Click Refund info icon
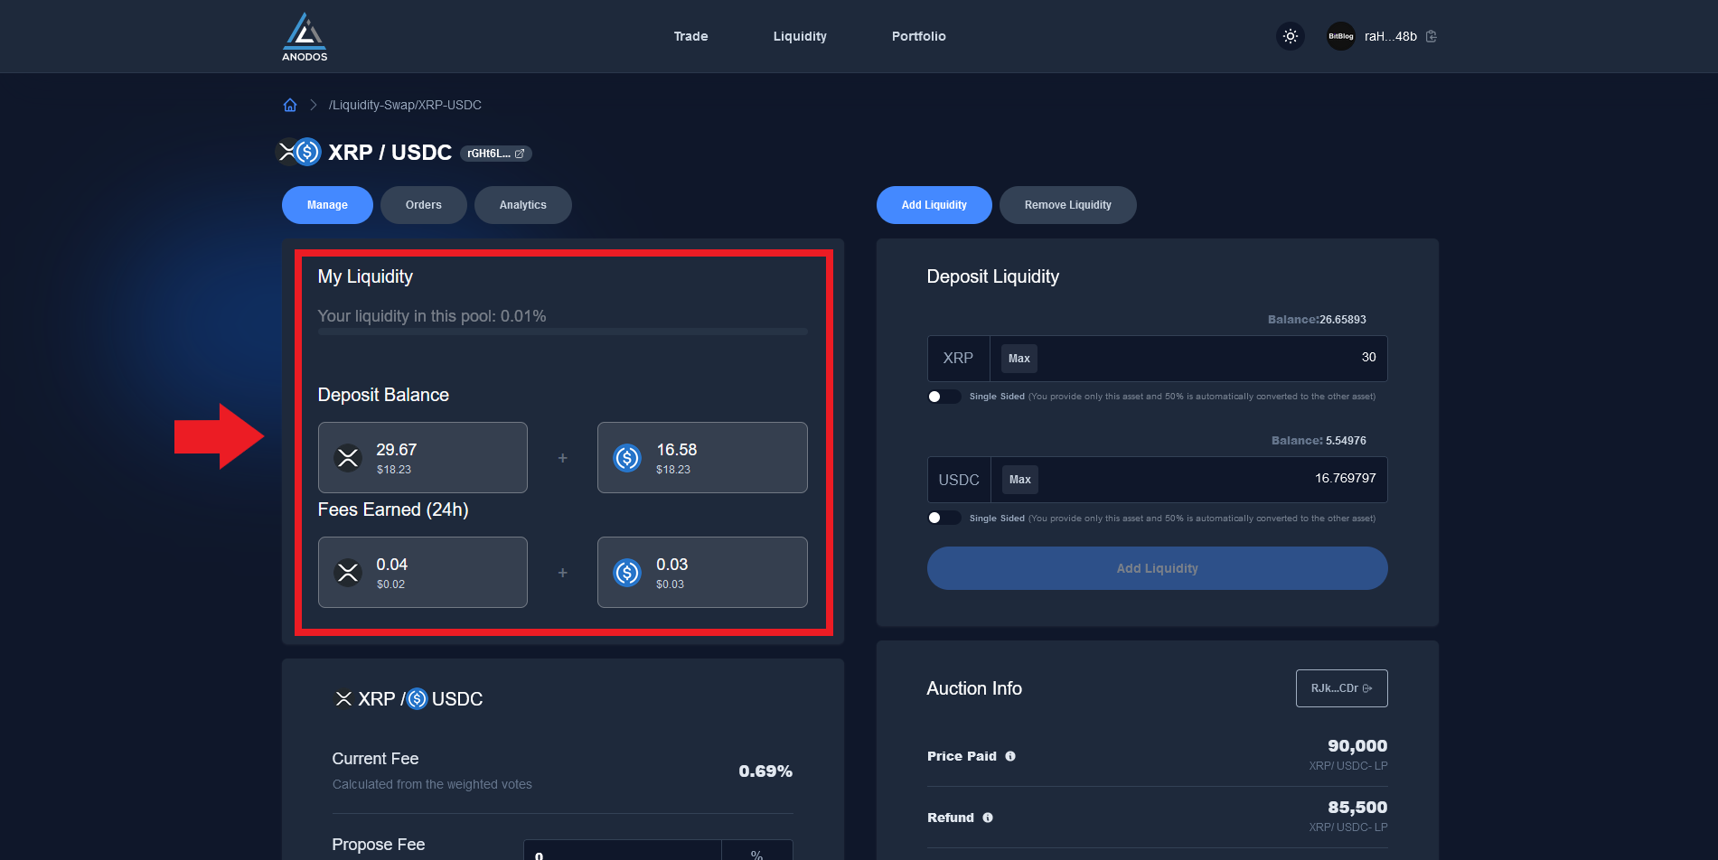The width and height of the screenshot is (1718, 860). tap(988, 818)
